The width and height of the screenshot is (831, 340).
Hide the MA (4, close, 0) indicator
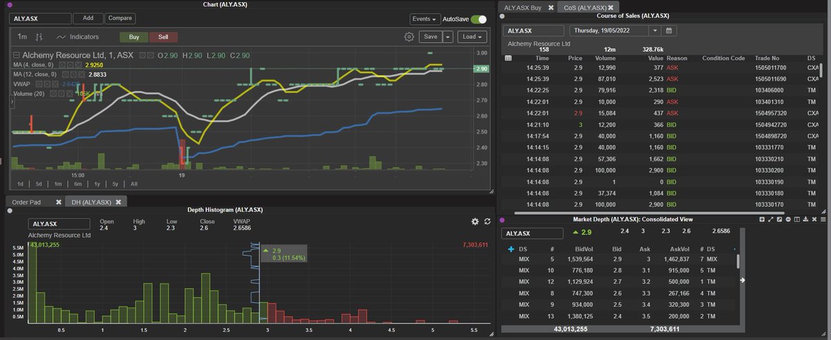point(62,65)
